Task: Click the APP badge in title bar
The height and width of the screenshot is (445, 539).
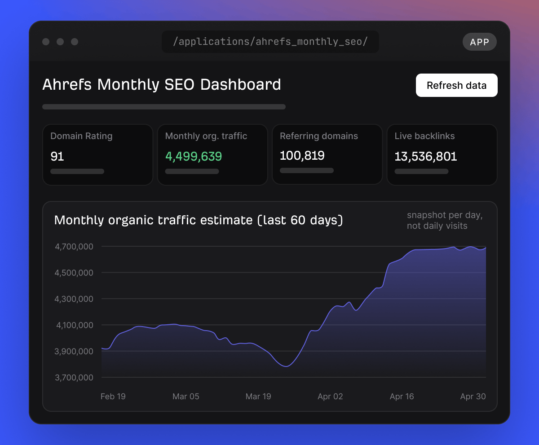Action: click(480, 42)
